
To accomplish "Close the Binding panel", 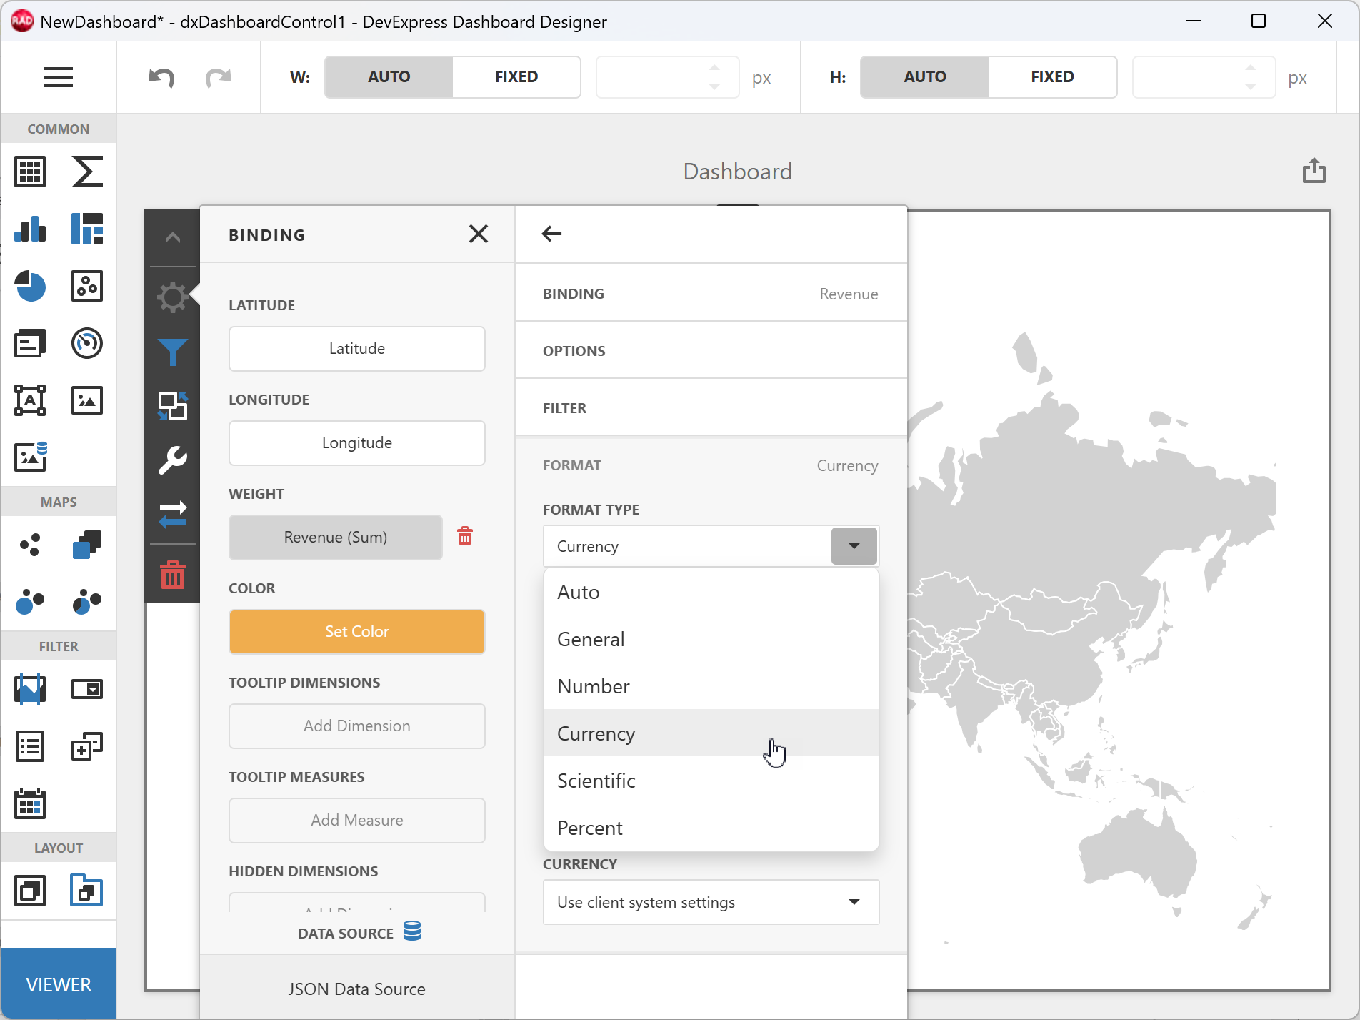I will (x=479, y=234).
